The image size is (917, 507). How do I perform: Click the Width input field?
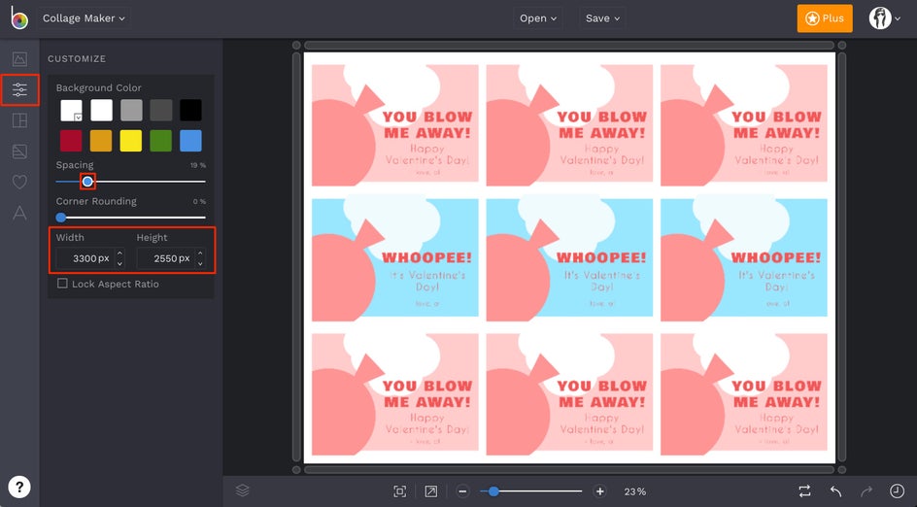click(85, 258)
